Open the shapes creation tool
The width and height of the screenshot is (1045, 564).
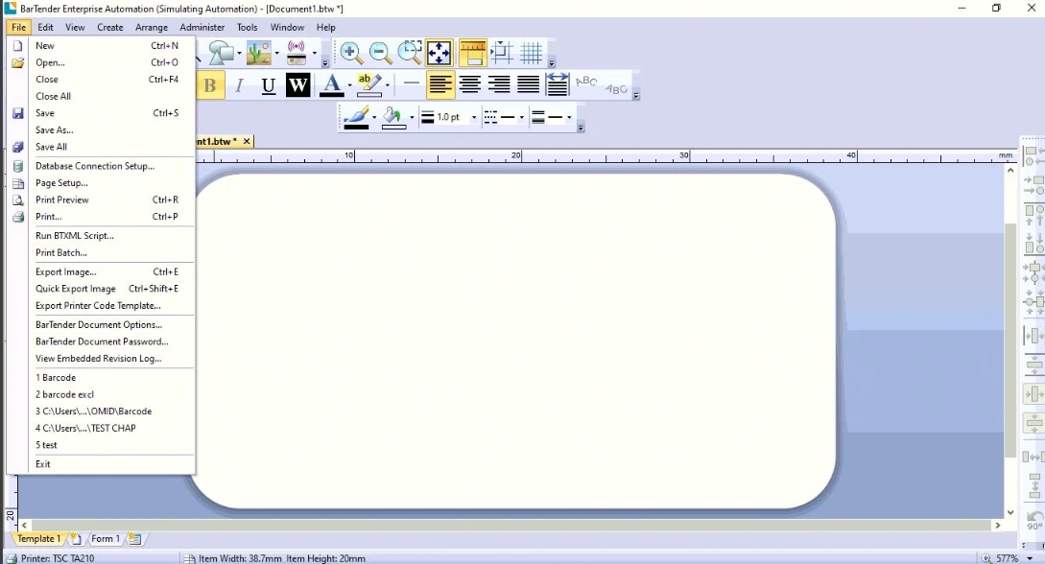pyautogui.click(x=221, y=53)
